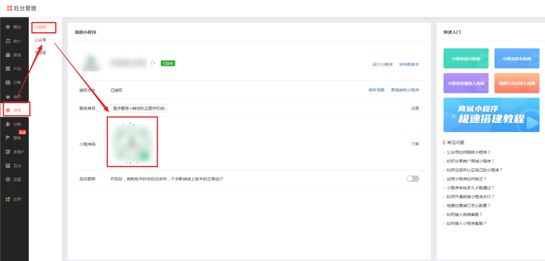Open FAQ 如何开通微信小程序支付？
Screen dimensions: 545x261
pos(470,197)
